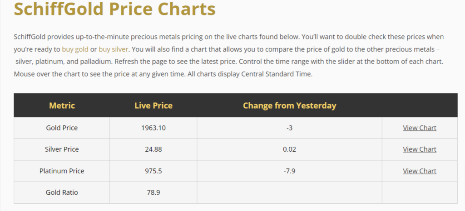The height and width of the screenshot is (211, 465).
Task: Click the 'buy silver' link
Action: tap(114, 49)
